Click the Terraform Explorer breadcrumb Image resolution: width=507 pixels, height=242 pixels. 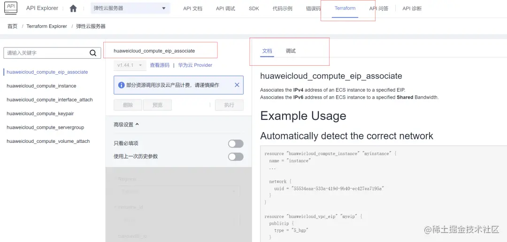pyautogui.click(x=46, y=26)
